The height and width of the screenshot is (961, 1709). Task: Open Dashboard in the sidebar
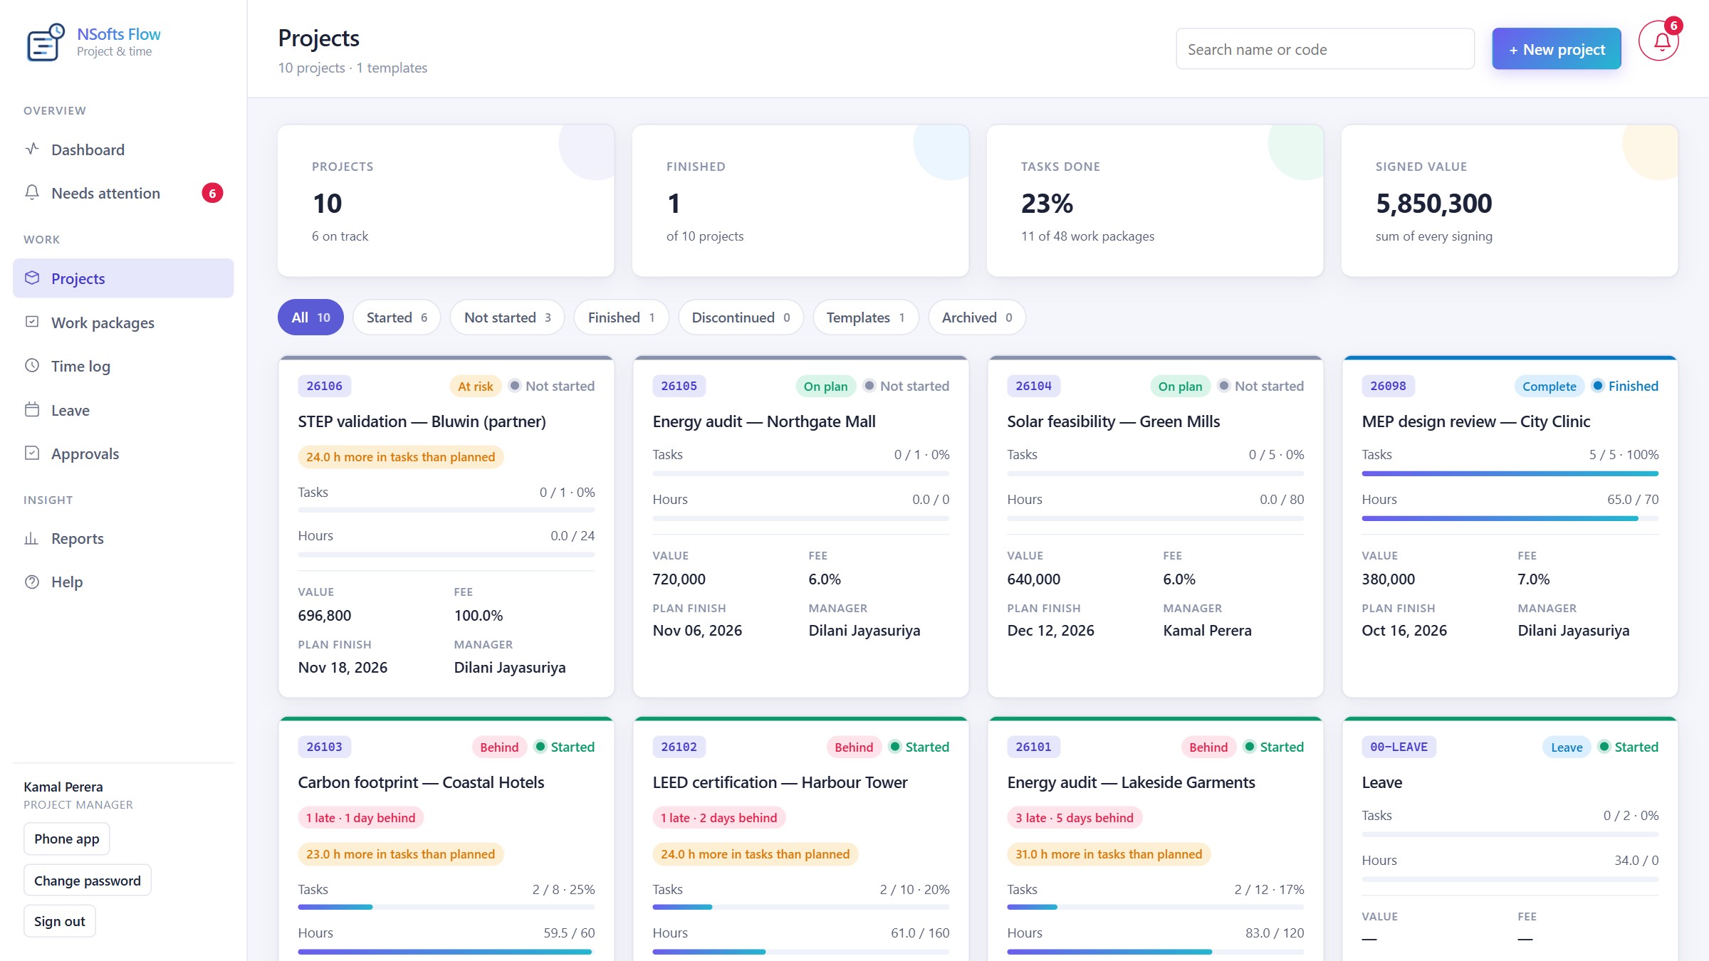pos(123,149)
